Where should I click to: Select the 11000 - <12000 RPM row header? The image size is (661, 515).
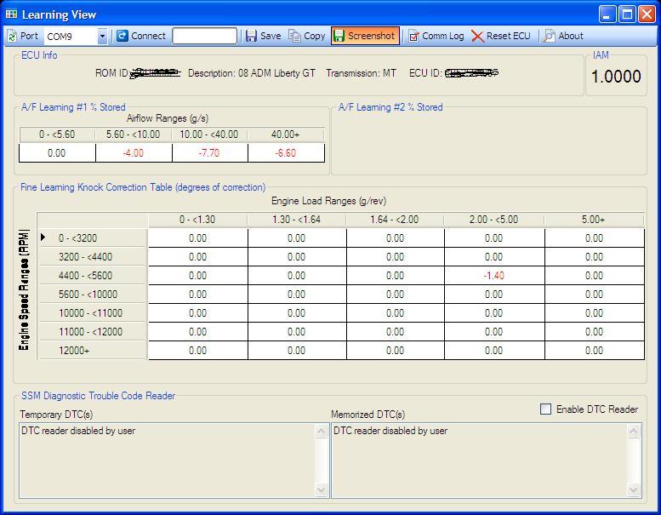[x=93, y=331]
